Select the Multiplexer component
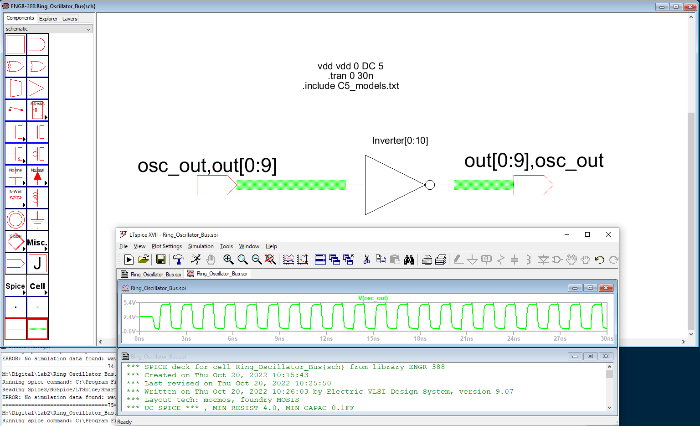Screen dimensions: 700x426 pos(15,88)
